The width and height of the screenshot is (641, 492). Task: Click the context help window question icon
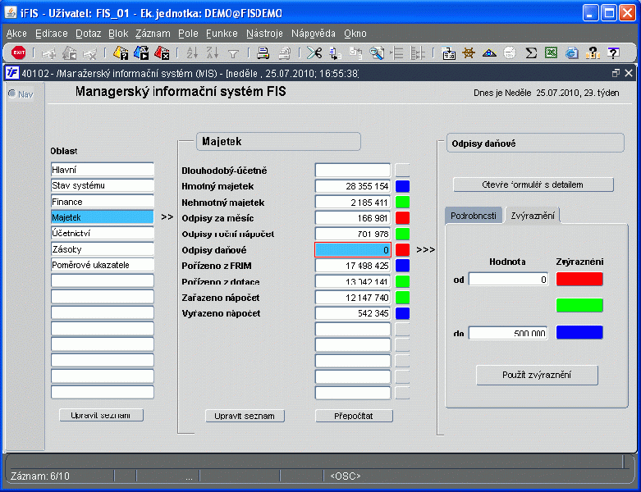[613, 52]
